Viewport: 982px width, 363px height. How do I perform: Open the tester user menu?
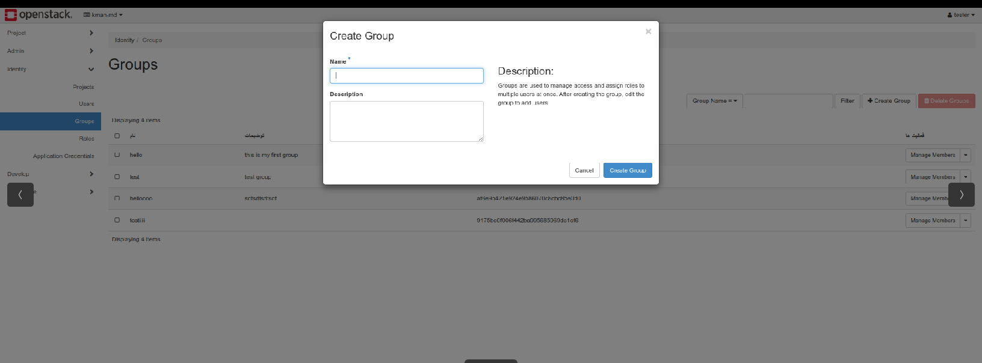coord(961,15)
